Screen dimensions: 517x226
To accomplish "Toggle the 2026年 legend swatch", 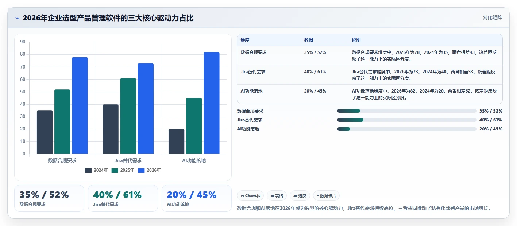I will tap(142, 170).
